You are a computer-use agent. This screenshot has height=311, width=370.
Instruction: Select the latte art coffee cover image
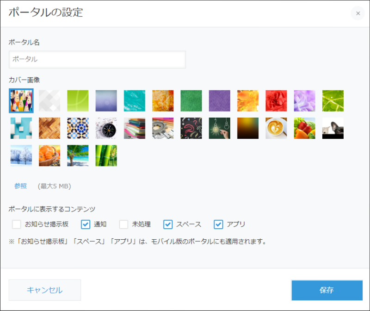pos(276,128)
